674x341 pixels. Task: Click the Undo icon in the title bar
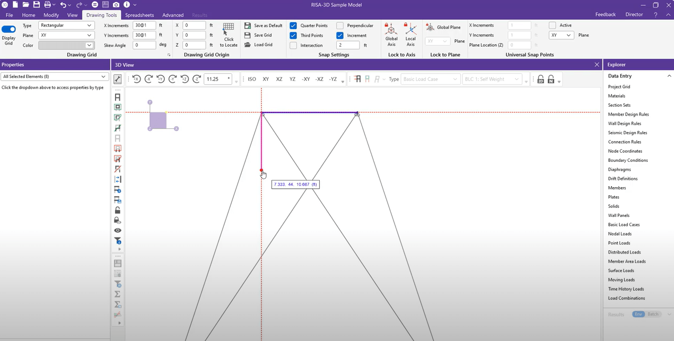[63, 4]
